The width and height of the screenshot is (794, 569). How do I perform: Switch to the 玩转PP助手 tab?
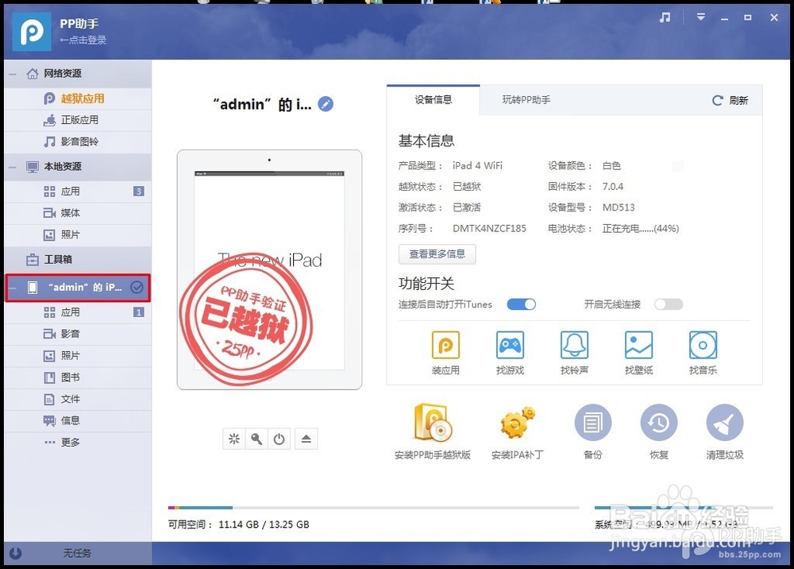[527, 100]
